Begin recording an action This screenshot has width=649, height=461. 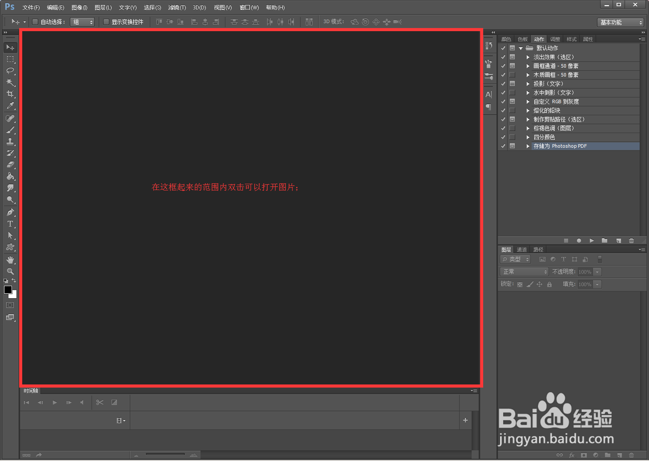pyautogui.click(x=579, y=241)
